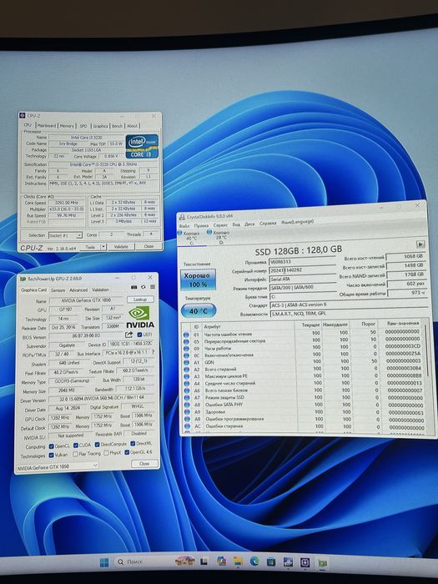Click GPU-Z refresh icon

coord(143,287)
